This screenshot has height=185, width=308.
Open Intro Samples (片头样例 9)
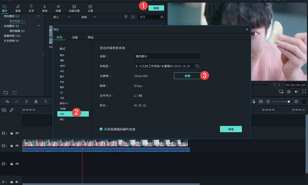[11, 41]
